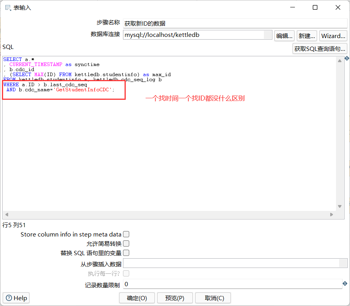The height and width of the screenshot is (306, 350).
Task: Click the 'WHERE a.ID > b.last_cdc_seq' line
Action: tap(45, 85)
